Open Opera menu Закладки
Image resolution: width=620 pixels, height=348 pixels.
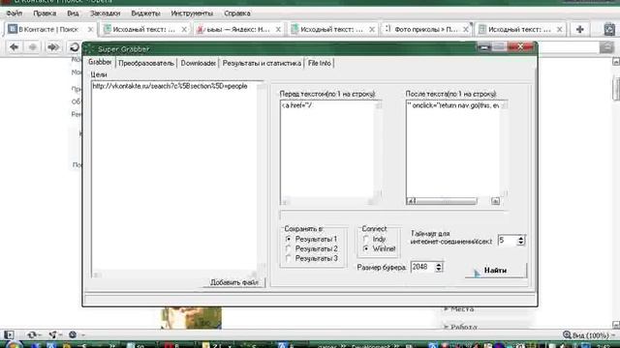pos(105,14)
